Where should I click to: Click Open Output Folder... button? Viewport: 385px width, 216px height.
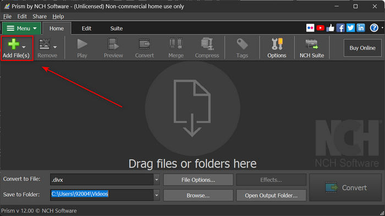click(271, 196)
